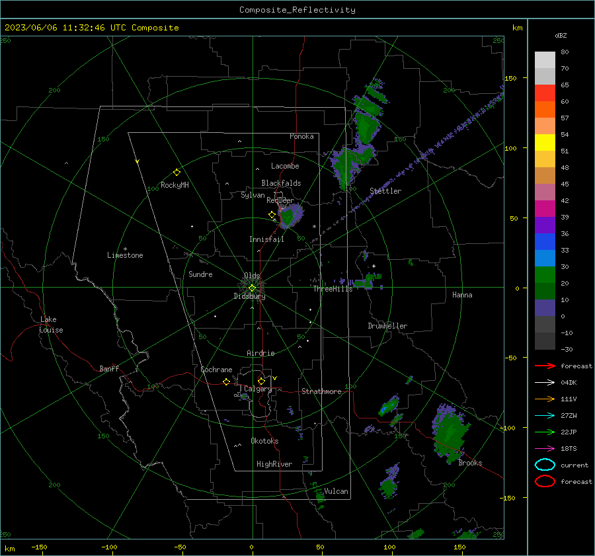Select the 80 dBZ color swatch
Viewport: 595px width, 556px height.
pos(545,60)
